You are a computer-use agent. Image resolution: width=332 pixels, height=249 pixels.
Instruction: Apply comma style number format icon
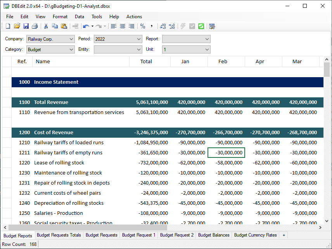pos(152,26)
